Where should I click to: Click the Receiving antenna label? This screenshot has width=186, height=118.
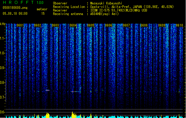click(68, 14)
